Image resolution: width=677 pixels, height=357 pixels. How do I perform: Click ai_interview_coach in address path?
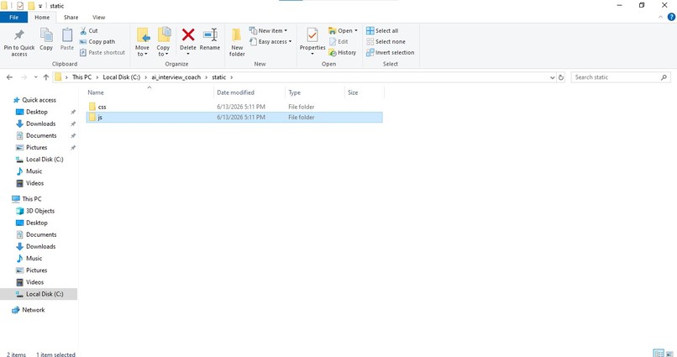(176, 77)
